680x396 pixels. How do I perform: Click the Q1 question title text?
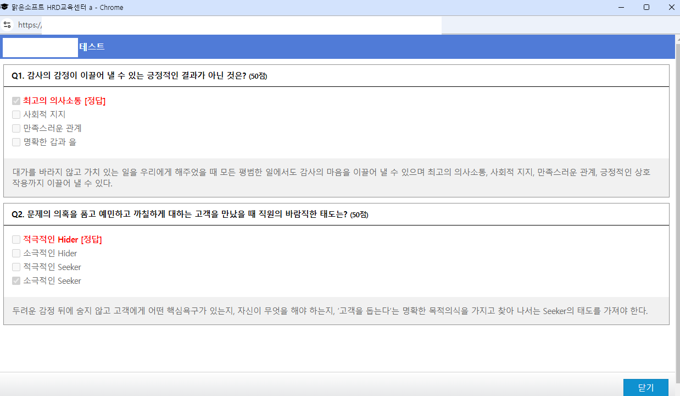click(x=129, y=76)
